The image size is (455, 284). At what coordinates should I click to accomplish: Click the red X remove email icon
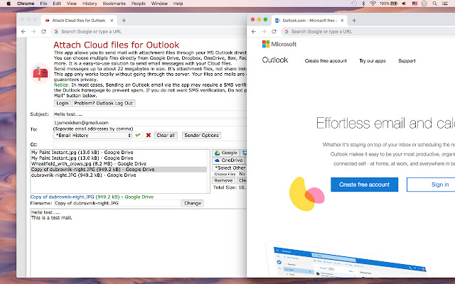click(x=149, y=135)
